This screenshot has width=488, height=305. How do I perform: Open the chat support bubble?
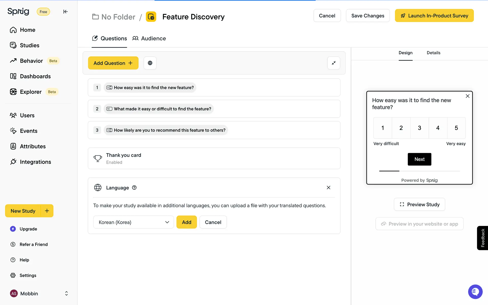point(475,292)
